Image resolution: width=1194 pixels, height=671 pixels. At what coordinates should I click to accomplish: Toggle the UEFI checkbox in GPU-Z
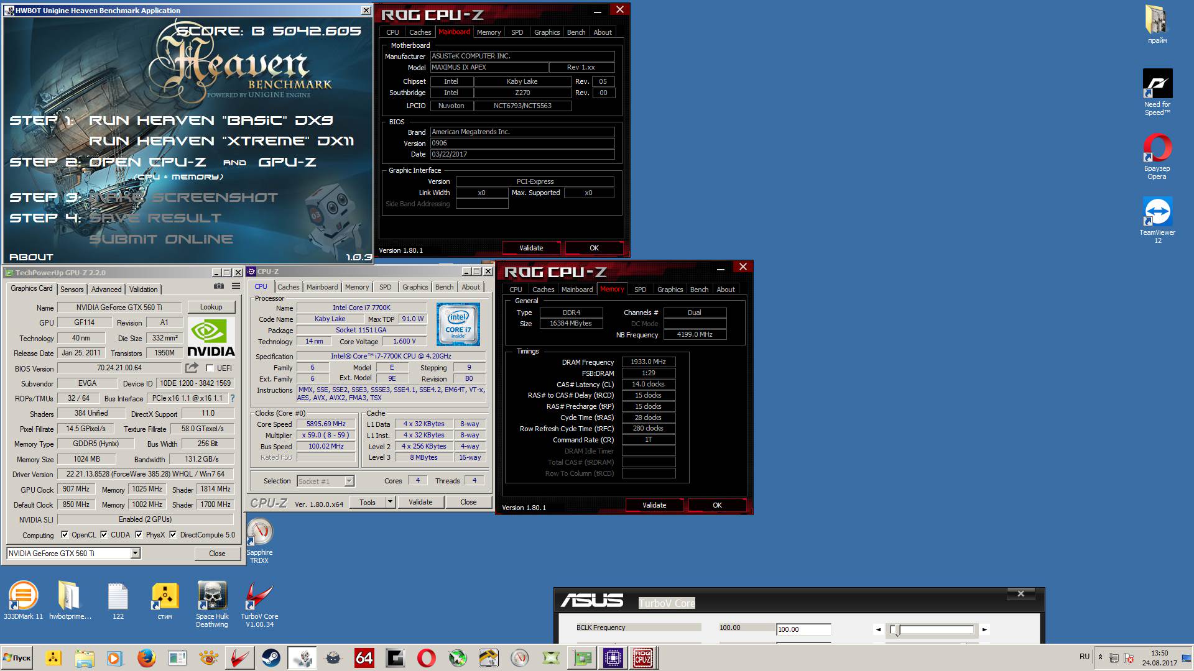[210, 368]
